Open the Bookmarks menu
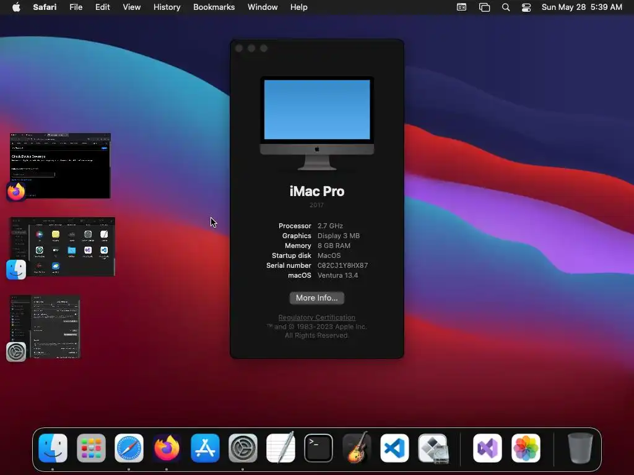This screenshot has height=475, width=634. click(214, 7)
